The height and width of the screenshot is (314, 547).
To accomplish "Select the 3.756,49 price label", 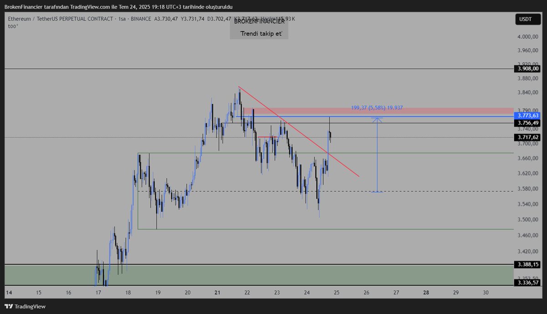I will click(528, 123).
